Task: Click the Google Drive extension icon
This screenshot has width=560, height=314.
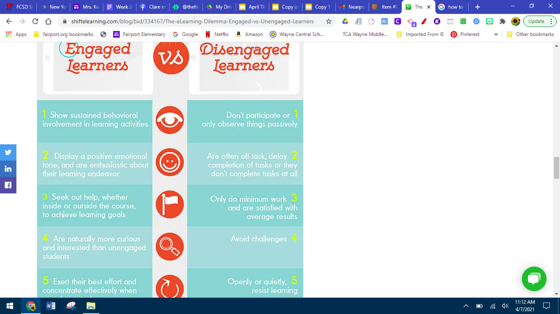Action: [345, 21]
